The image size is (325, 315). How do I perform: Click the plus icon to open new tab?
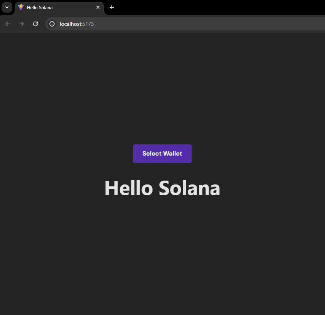[x=112, y=7]
